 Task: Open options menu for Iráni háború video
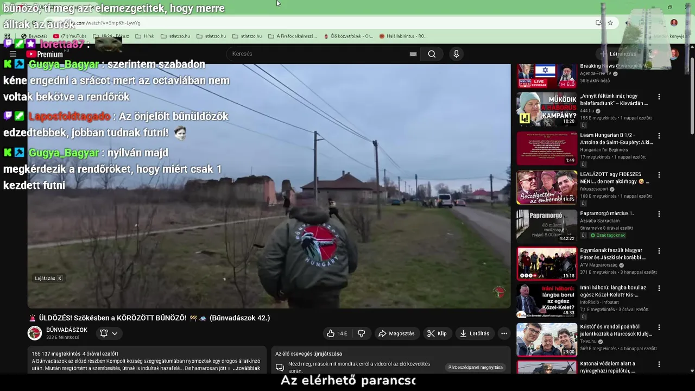(659, 288)
